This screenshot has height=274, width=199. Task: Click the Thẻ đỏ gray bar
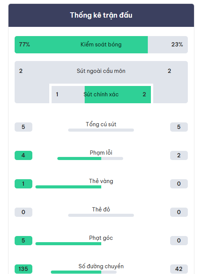(x=101, y=215)
